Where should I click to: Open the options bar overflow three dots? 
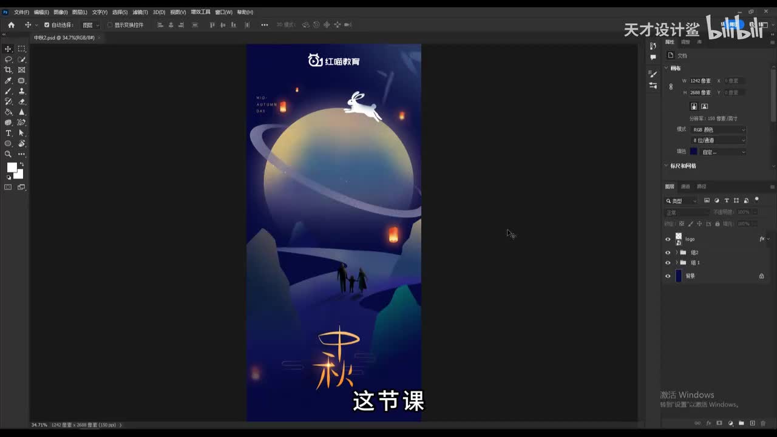[264, 25]
